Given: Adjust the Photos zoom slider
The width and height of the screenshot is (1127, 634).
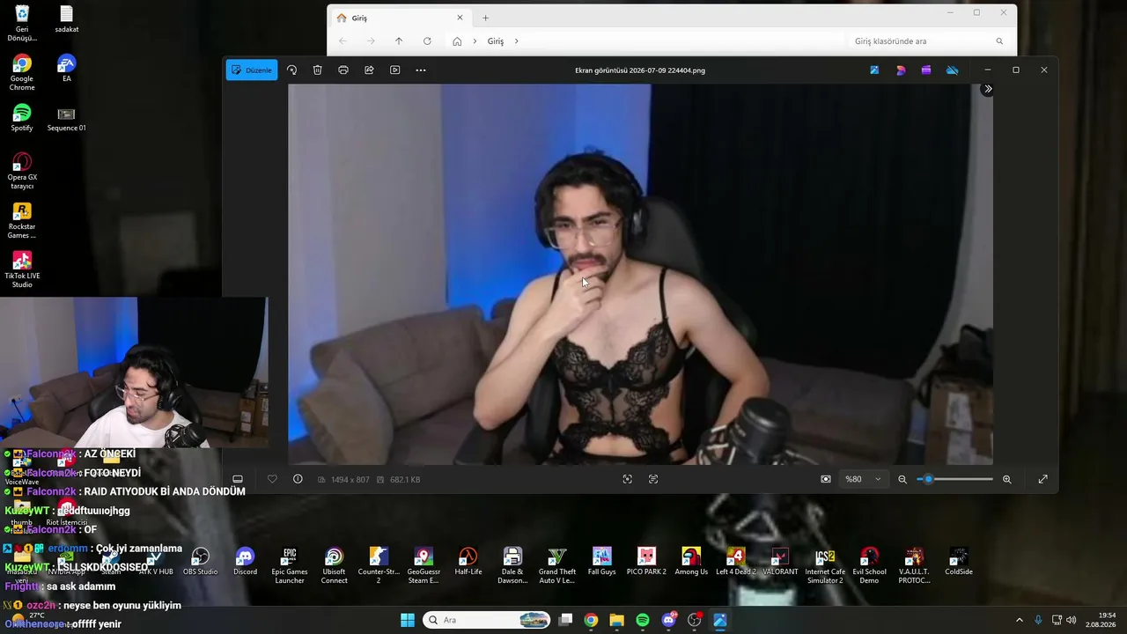Looking at the screenshot, I should coord(954,479).
